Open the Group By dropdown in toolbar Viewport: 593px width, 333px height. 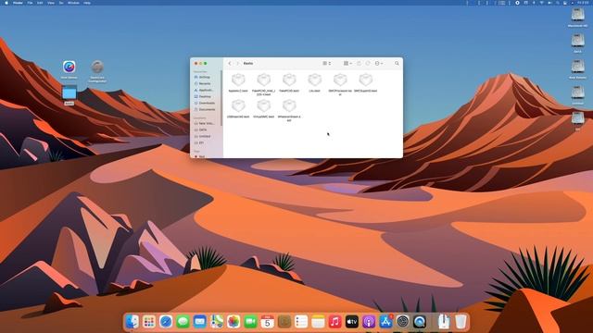coord(347,64)
